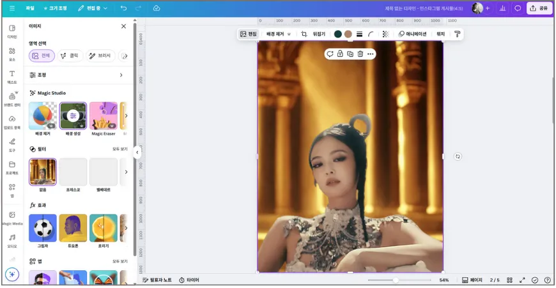Collapse the side panel arrow
Image resolution: width=556 pixels, height=288 pixels.
pyautogui.click(x=137, y=153)
